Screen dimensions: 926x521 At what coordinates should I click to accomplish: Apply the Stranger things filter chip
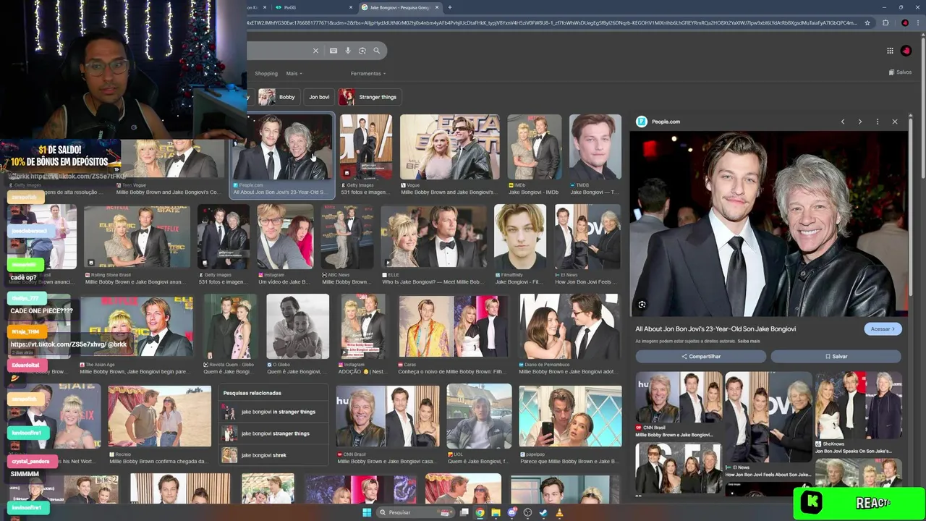pyautogui.click(x=369, y=97)
